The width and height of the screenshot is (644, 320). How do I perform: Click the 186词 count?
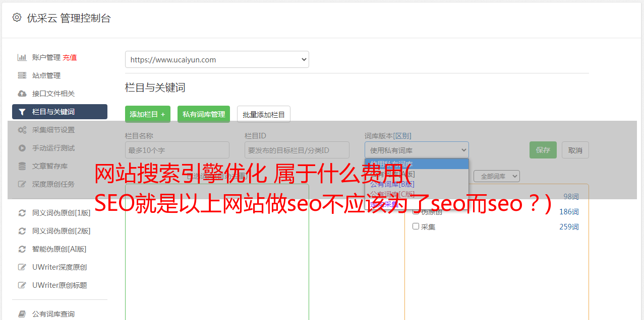click(569, 212)
